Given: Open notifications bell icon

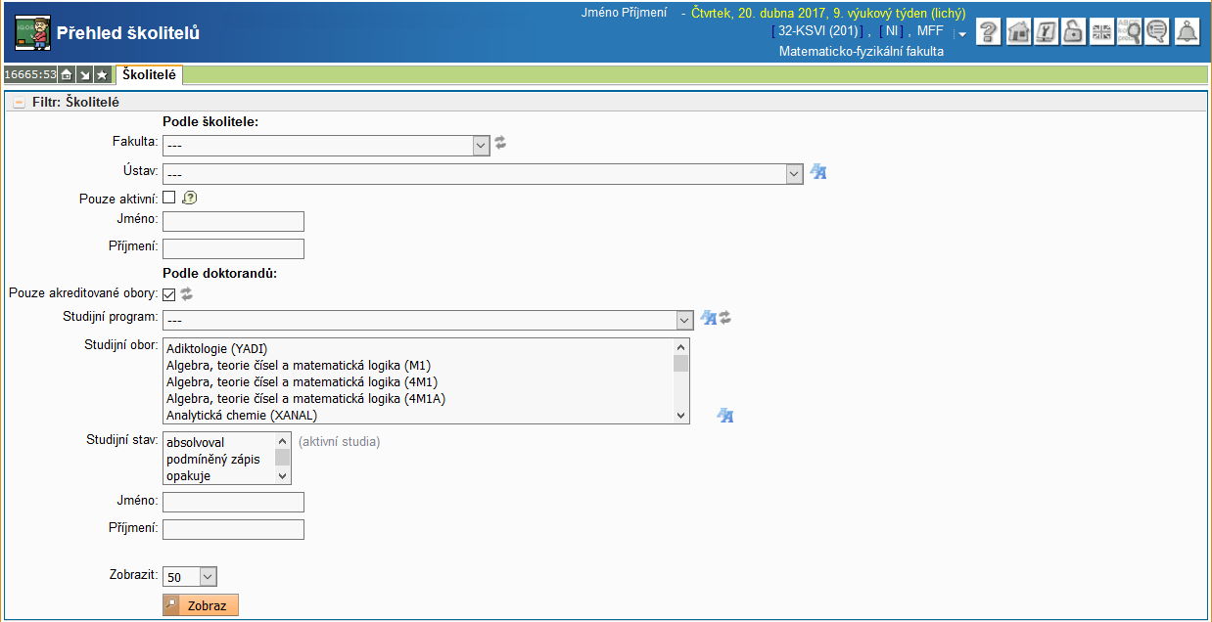Looking at the screenshot, I should click(x=1187, y=32).
